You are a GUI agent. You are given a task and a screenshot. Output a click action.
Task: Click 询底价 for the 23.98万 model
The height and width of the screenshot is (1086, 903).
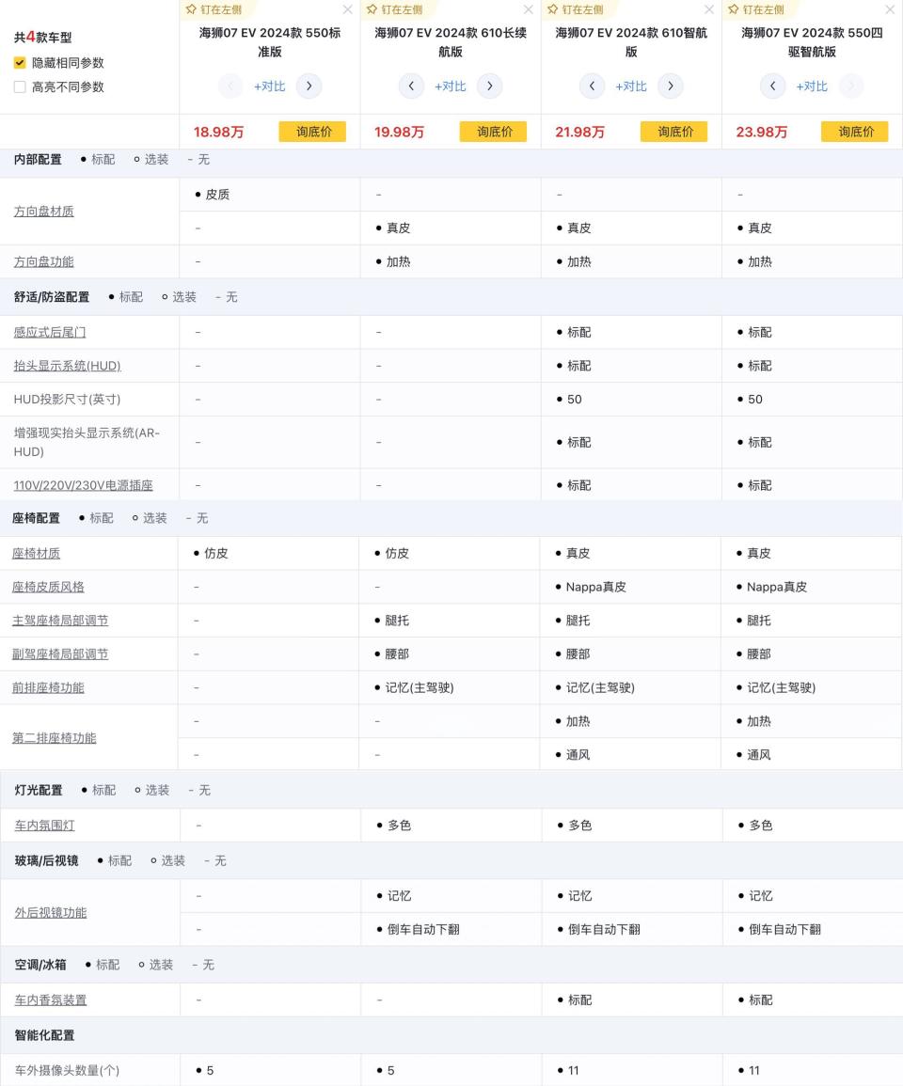(x=855, y=132)
